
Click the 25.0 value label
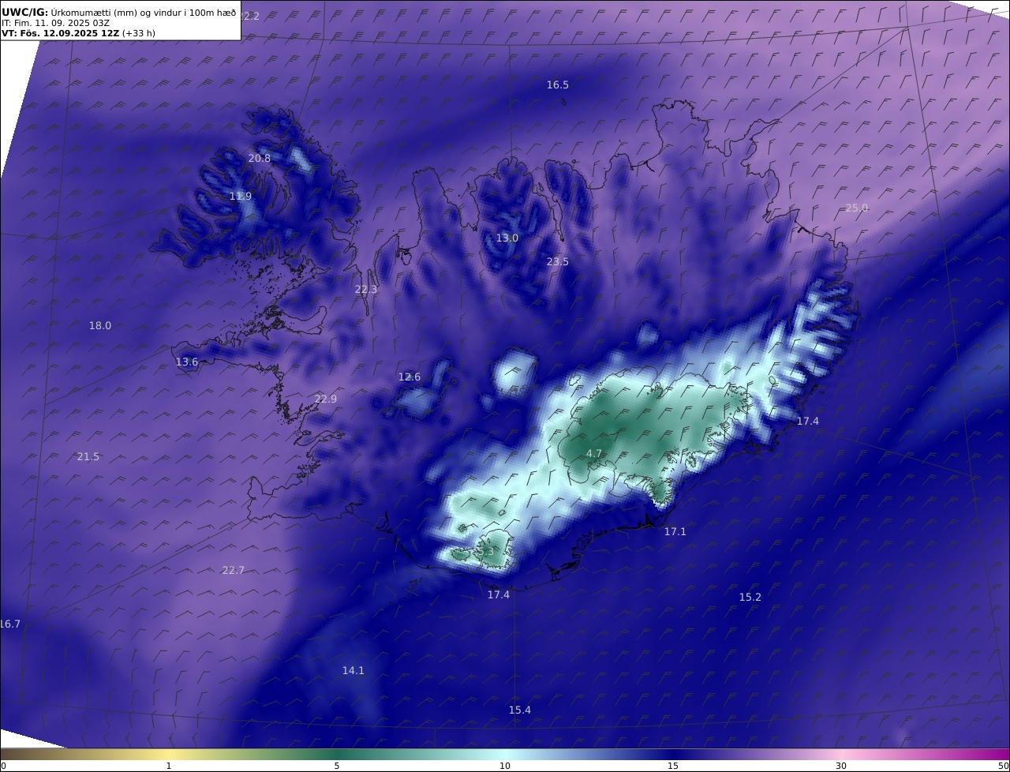857,208
